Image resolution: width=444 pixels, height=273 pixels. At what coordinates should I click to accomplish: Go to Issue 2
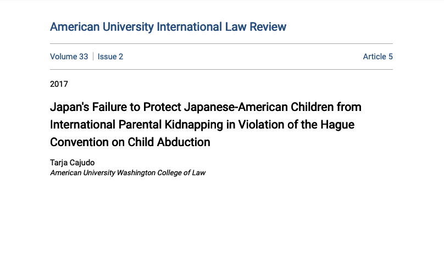pyautogui.click(x=110, y=57)
